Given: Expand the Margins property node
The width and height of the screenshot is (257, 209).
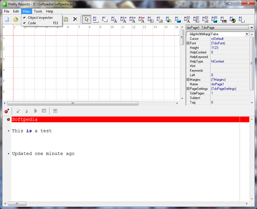Looking at the screenshot, I should [x=188, y=79].
